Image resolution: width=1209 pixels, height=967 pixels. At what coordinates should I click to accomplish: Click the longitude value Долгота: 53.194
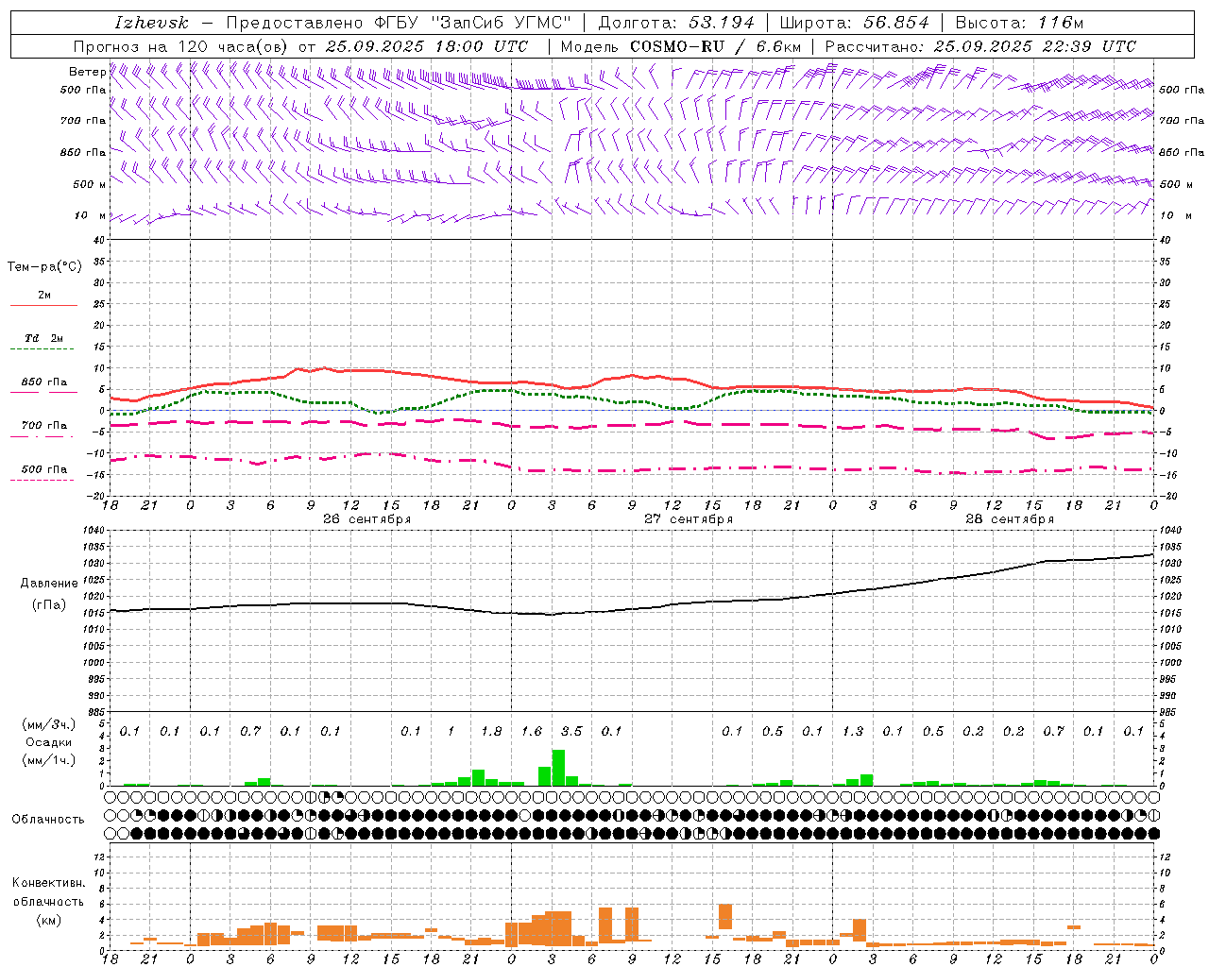coord(676,23)
